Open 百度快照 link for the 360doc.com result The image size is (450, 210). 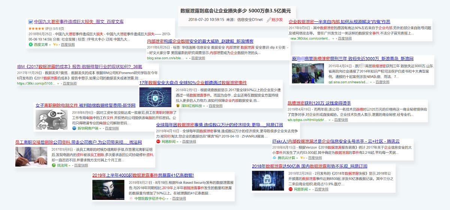coord(345,38)
